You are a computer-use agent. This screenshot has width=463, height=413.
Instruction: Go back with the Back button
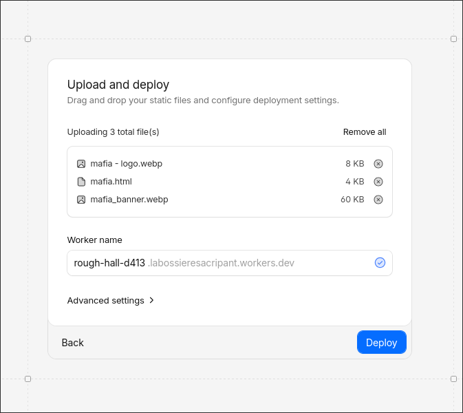click(x=72, y=343)
